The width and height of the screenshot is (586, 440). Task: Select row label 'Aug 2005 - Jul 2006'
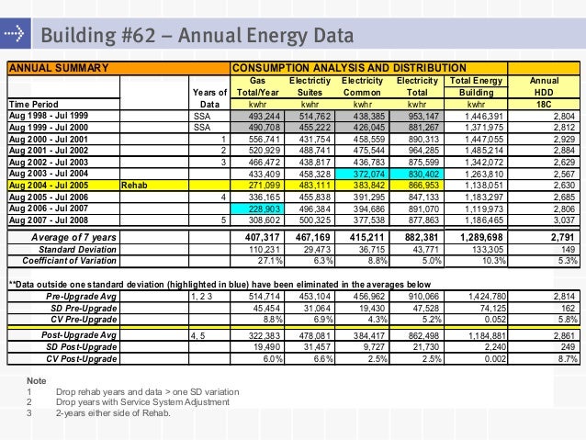(x=49, y=197)
